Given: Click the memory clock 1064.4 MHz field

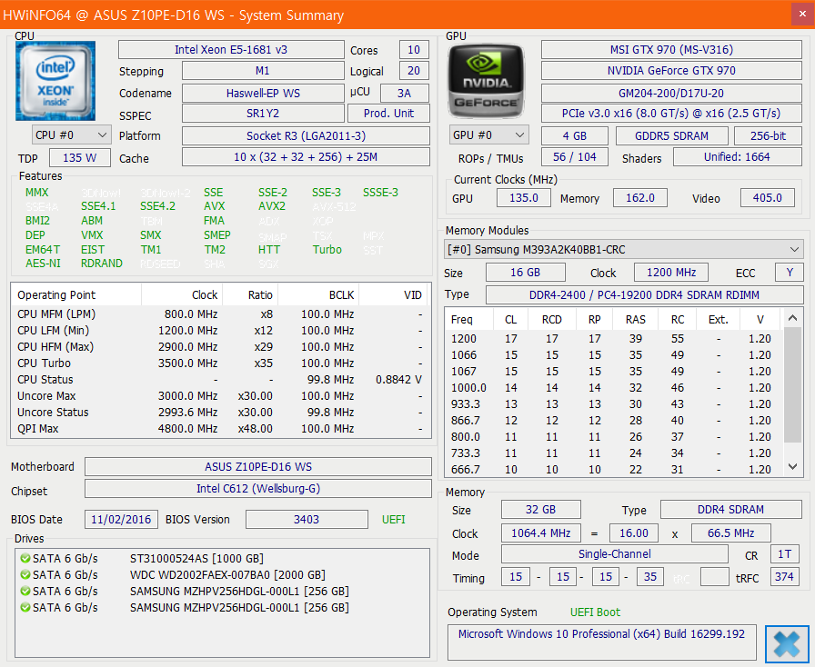Looking at the screenshot, I should tap(541, 533).
